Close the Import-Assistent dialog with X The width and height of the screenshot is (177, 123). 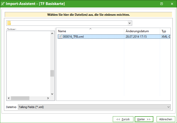coord(172,4)
